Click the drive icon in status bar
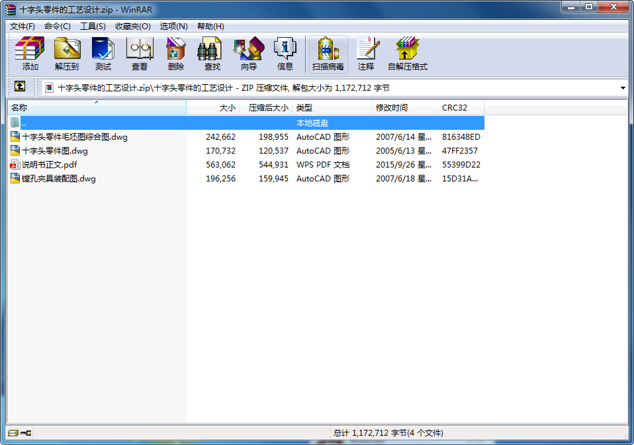The width and height of the screenshot is (634, 445). point(13,433)
